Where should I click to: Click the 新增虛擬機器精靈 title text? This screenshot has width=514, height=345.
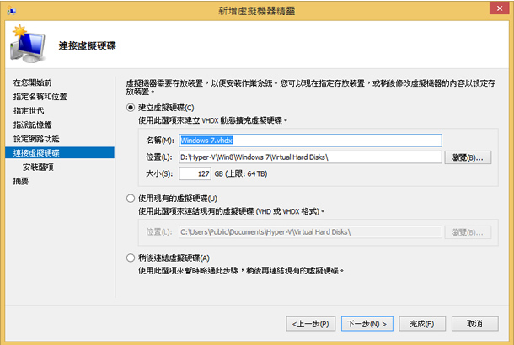[x=257, y=11]
